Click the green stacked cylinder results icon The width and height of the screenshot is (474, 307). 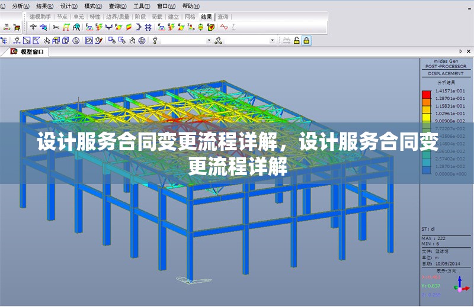(201, 27)
